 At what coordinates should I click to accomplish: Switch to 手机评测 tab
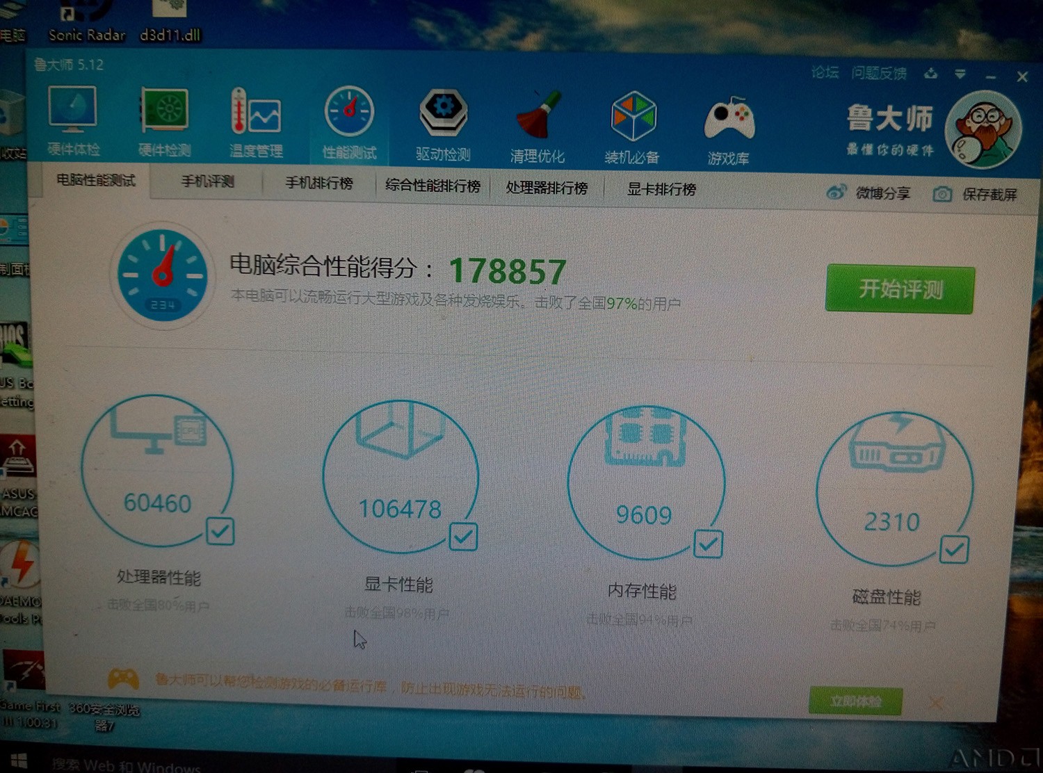[x=207, y=181]
